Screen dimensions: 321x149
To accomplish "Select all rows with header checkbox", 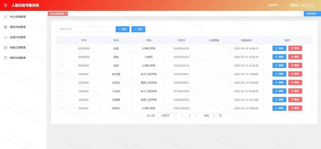I will (x=62, y=40).
